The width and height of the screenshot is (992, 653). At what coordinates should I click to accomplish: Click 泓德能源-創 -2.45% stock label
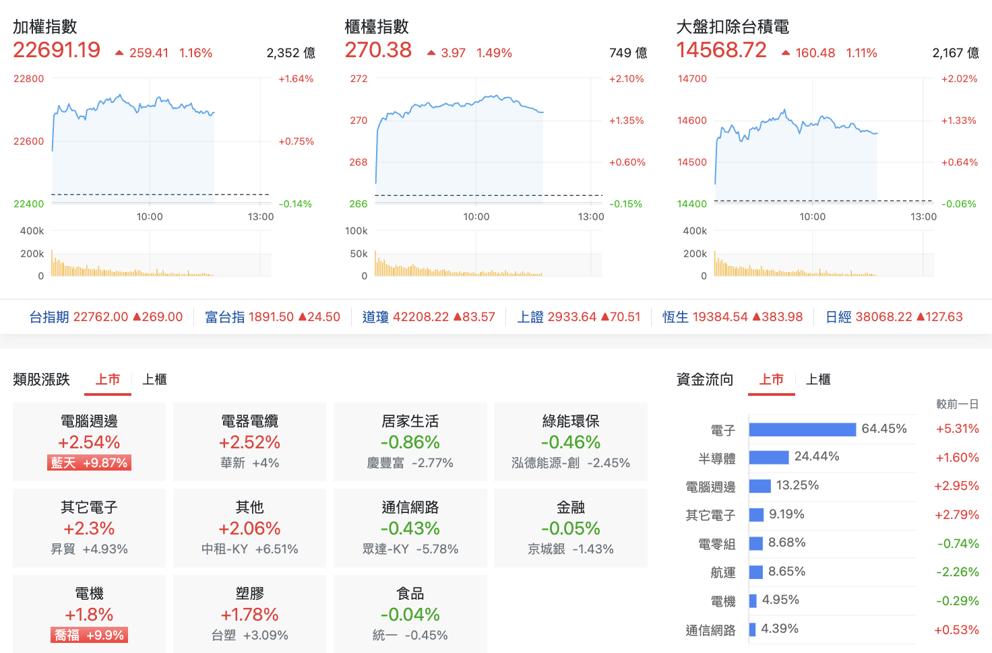pyautogui.click(x=571, y=463)
